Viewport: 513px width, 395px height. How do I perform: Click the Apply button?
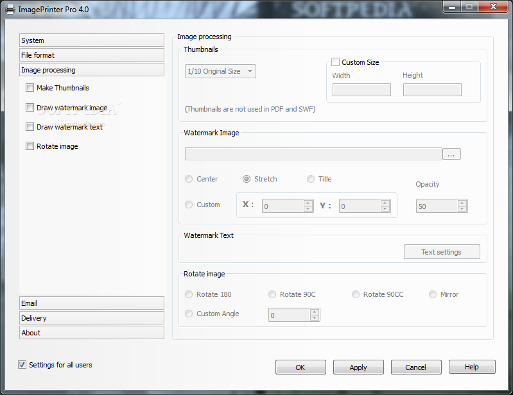click(x=358, y=367)
